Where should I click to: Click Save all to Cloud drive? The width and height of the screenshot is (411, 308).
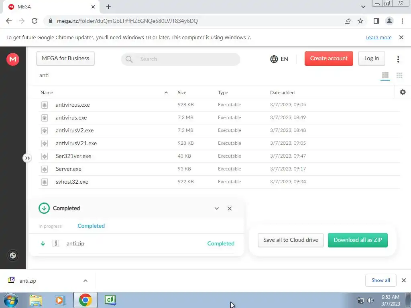(291, 240)
